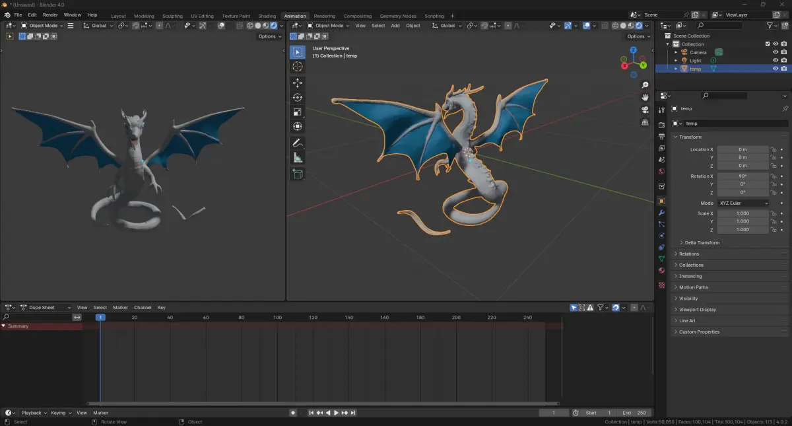Screen dimensions: 792x426
Task: Switch orthographic/perspective grid gizmo
Action: click(x=645, y=123)
